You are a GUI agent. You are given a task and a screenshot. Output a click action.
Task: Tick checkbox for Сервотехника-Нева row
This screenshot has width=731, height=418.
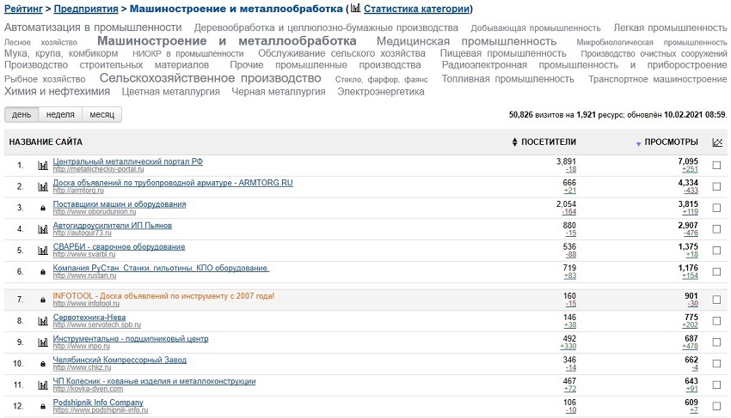(716, 321)
